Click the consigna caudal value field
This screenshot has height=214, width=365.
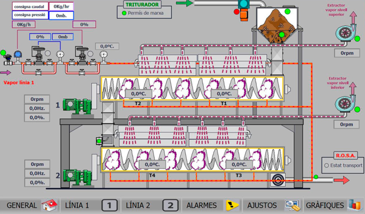pyautogui.click(x=61, y=7)
